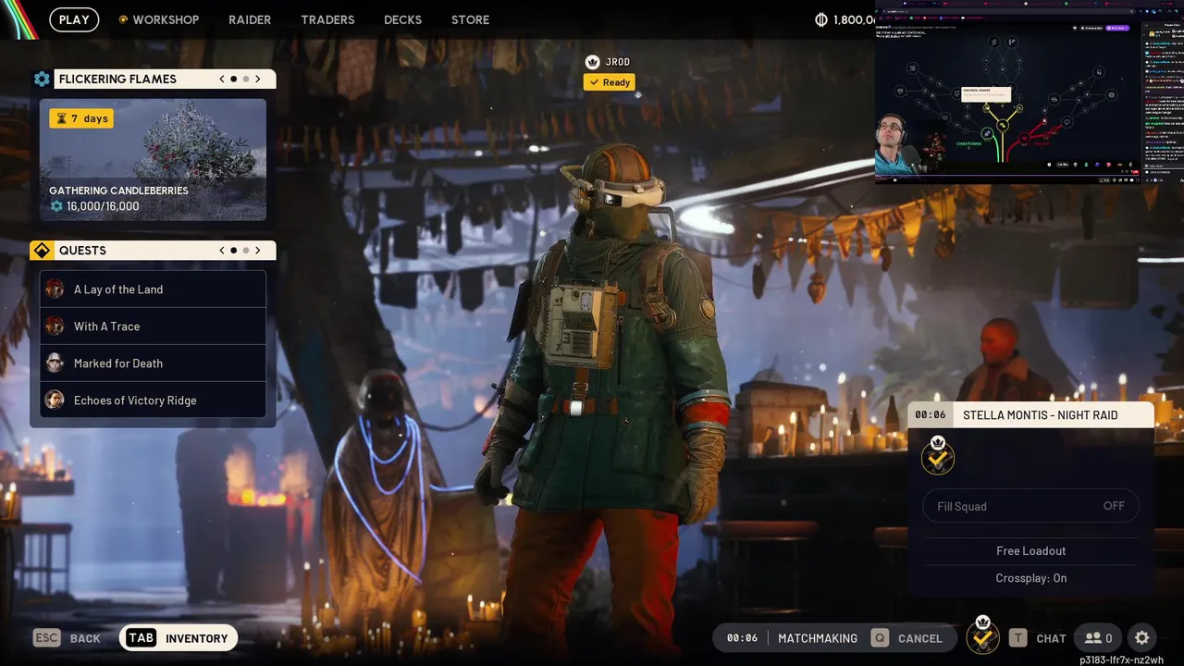Select the Free Loadout option
This screenshot has width=1184, height=666.
tap(1030, 551)
